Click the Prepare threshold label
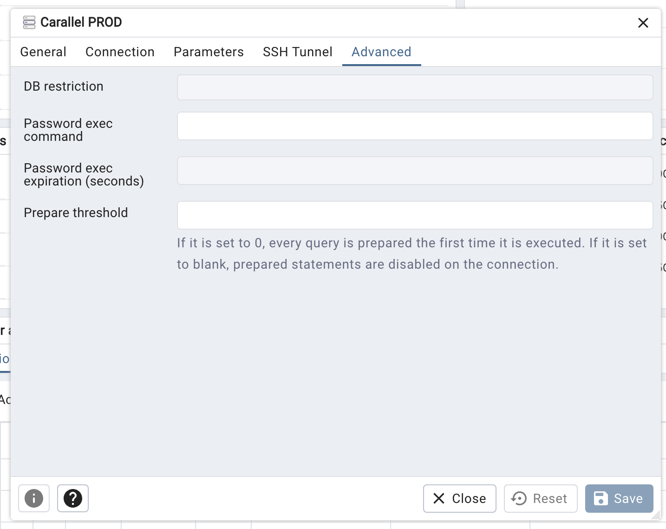This screenshot has height=529, width=666. point(76,213)
